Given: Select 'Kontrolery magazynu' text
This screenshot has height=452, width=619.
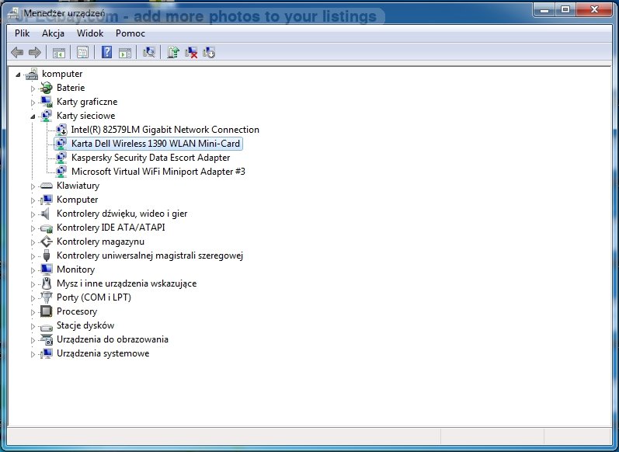Looking at the screenshot, I should (100, 242).
